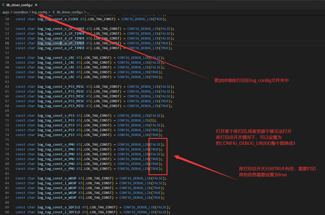Place cursor on log_tag_const_e_LRC
Viewport: 325px width, 215px height.
[56, 77]
